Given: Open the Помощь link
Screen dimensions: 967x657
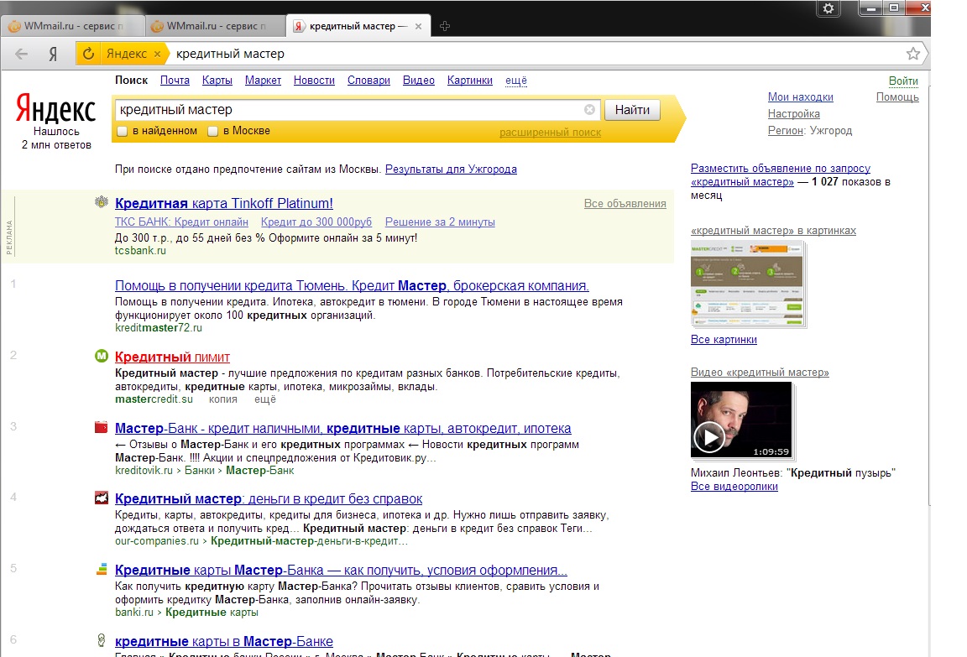Looking at the screenshot, I should pyautogui.click(x=897, y=96).
